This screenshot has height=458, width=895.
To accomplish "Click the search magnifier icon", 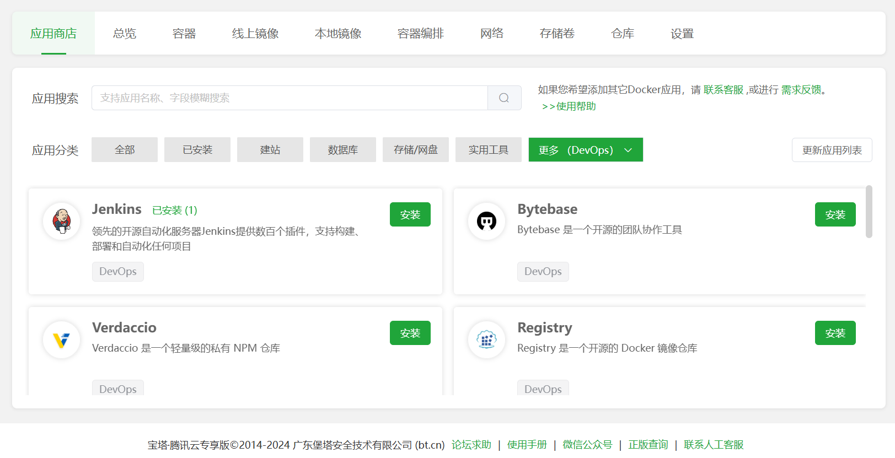I will click(x=504, y=98).
